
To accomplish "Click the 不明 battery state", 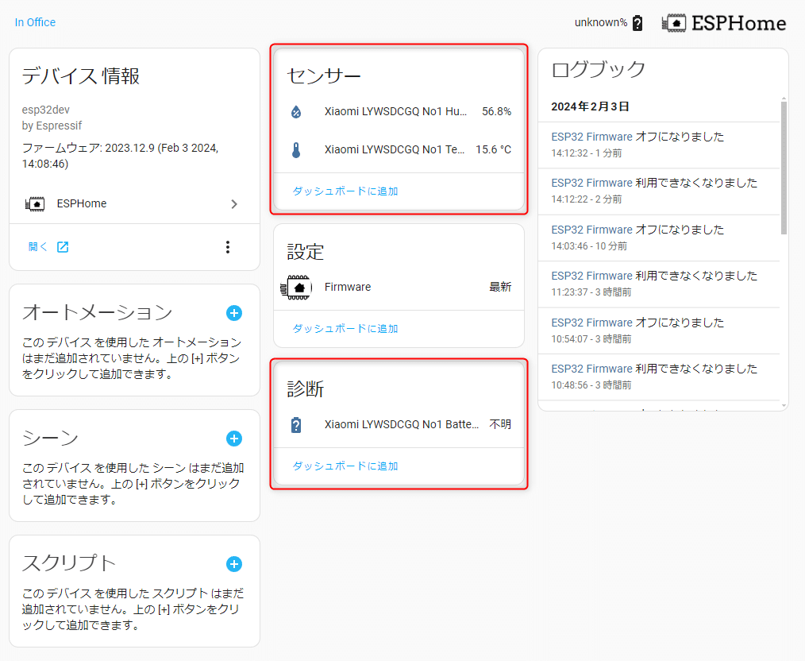I will pyautogui.click(x=500, y=424).
